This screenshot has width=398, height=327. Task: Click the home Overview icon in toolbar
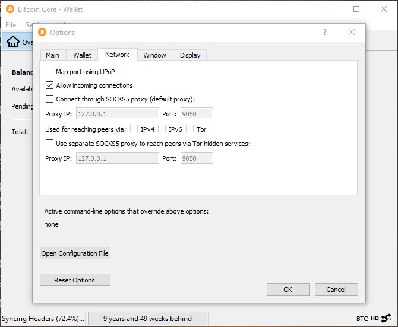click(x=12, y=42)
